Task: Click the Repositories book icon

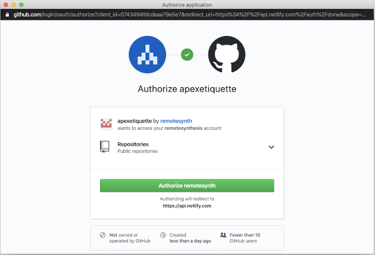Action: (104, 147)
